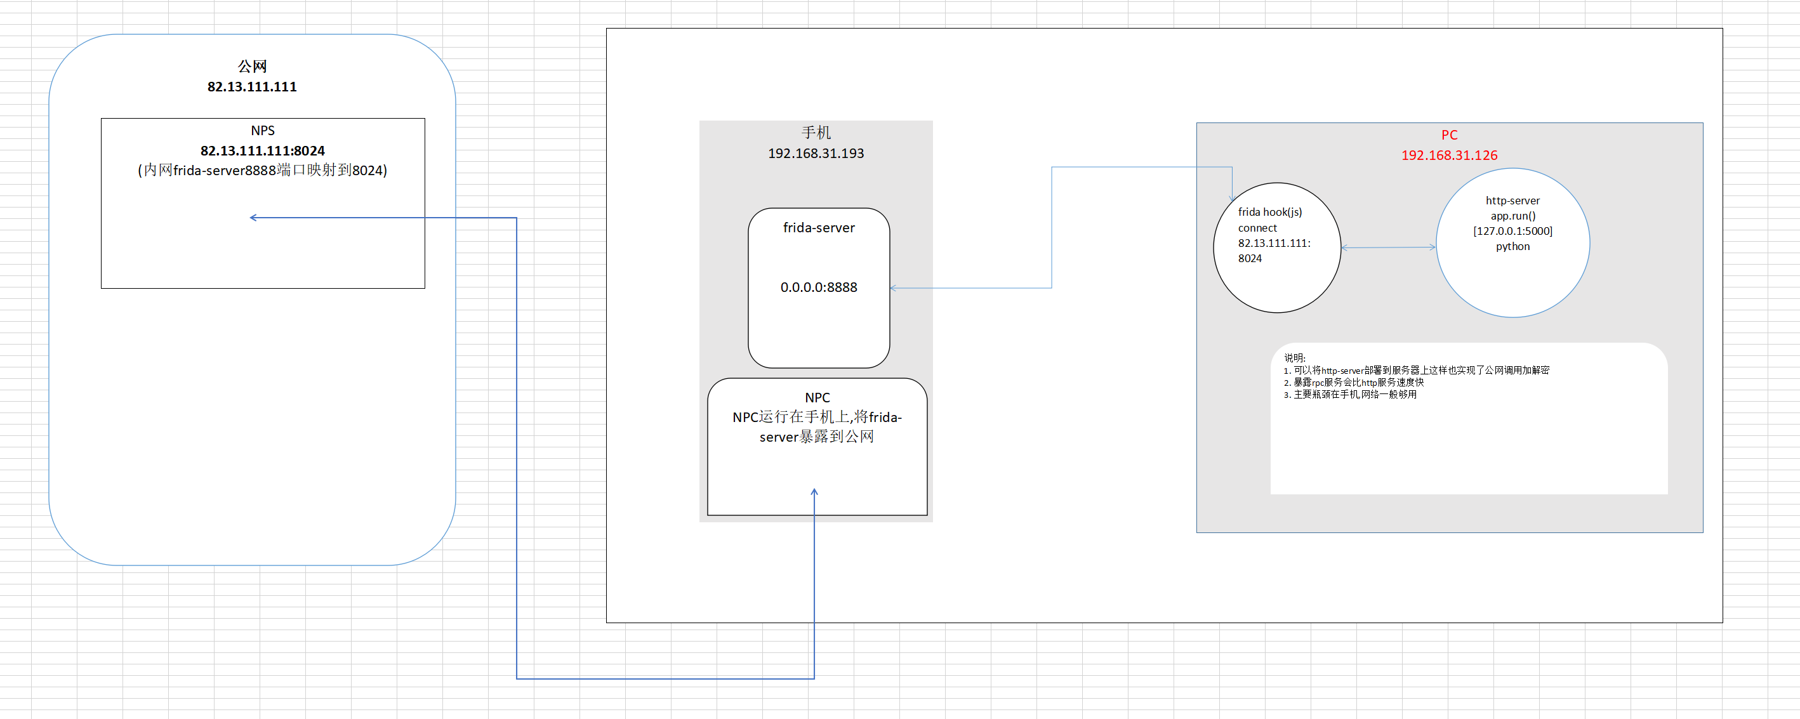Select the [127.0.0.1:5000] address text
The image size is (1800, 719).
1513,231
